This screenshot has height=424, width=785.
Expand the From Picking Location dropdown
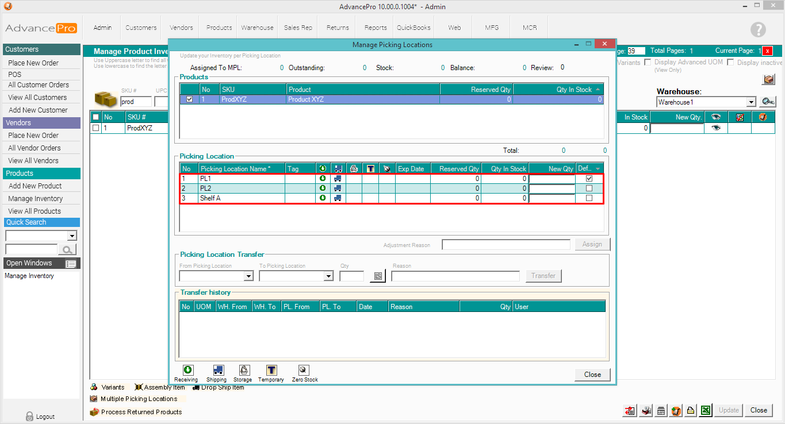248,276
